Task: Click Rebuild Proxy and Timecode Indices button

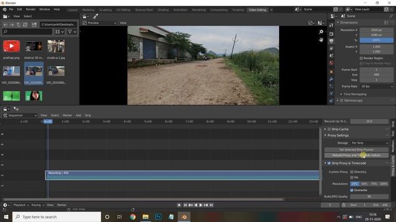Action: click(x=356, y=155)
